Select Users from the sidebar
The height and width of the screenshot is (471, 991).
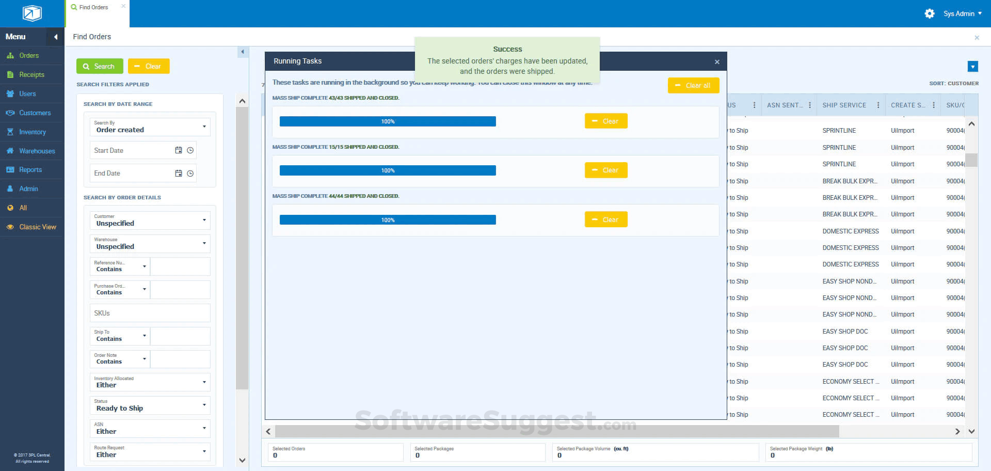(x=27, y=93)
